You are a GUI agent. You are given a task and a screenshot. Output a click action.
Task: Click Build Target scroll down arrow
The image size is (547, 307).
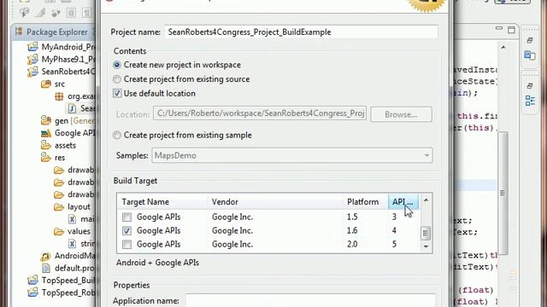click(x=426, y=246)
